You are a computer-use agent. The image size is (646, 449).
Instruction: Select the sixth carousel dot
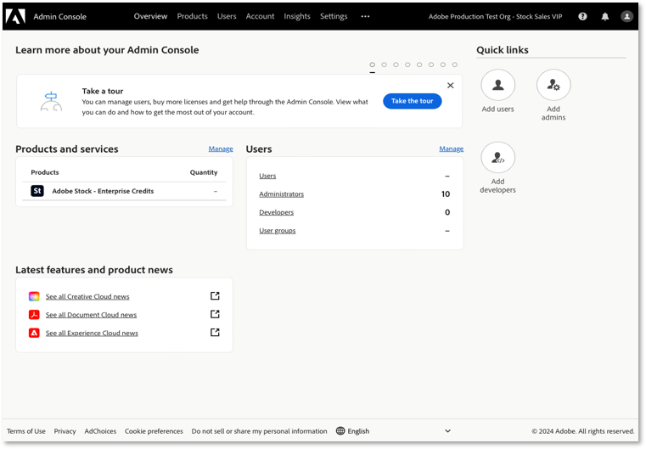tap(431, 65)
